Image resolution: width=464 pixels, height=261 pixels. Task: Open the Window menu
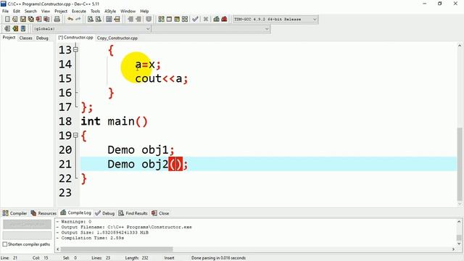(x=128, y=12)
